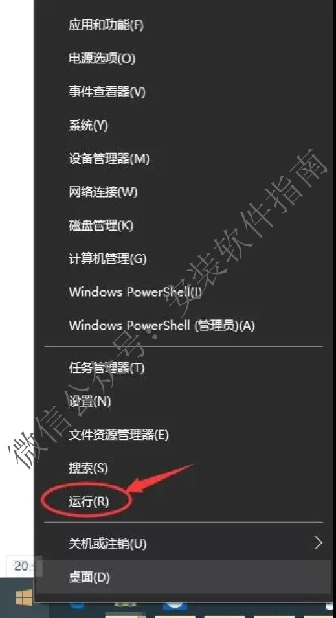Click the blue taskbar icon beside Start

pyautogui.click(x=76, y=604)
